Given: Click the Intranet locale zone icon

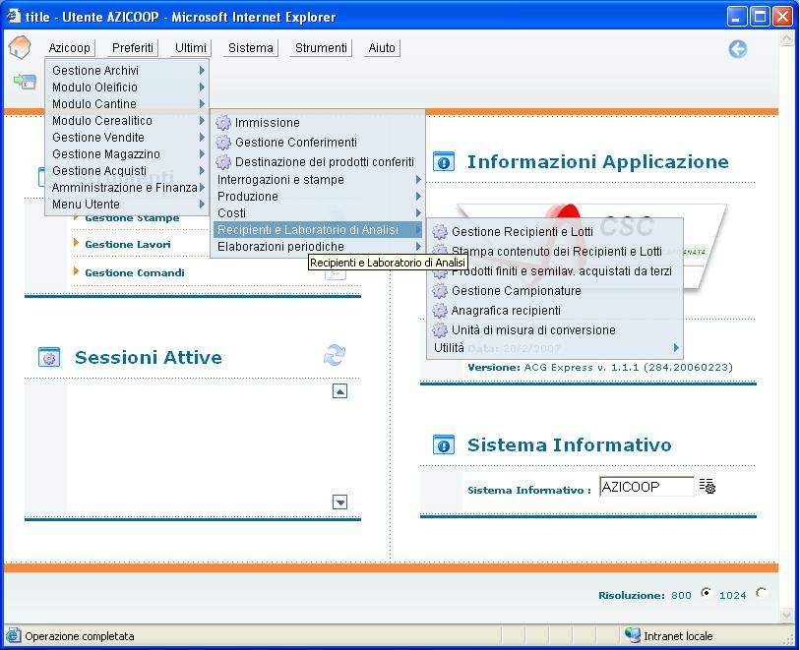Looking at the screenshot, I should [632, 635].
